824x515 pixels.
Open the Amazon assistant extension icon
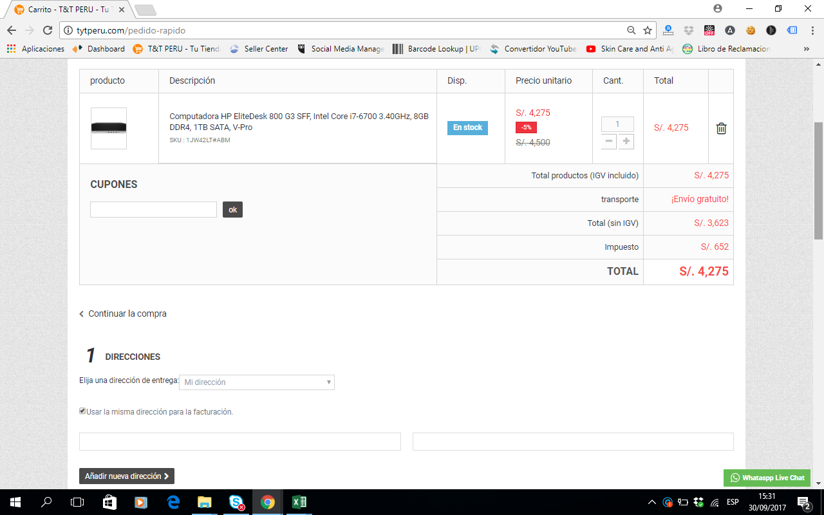(668, 30)
